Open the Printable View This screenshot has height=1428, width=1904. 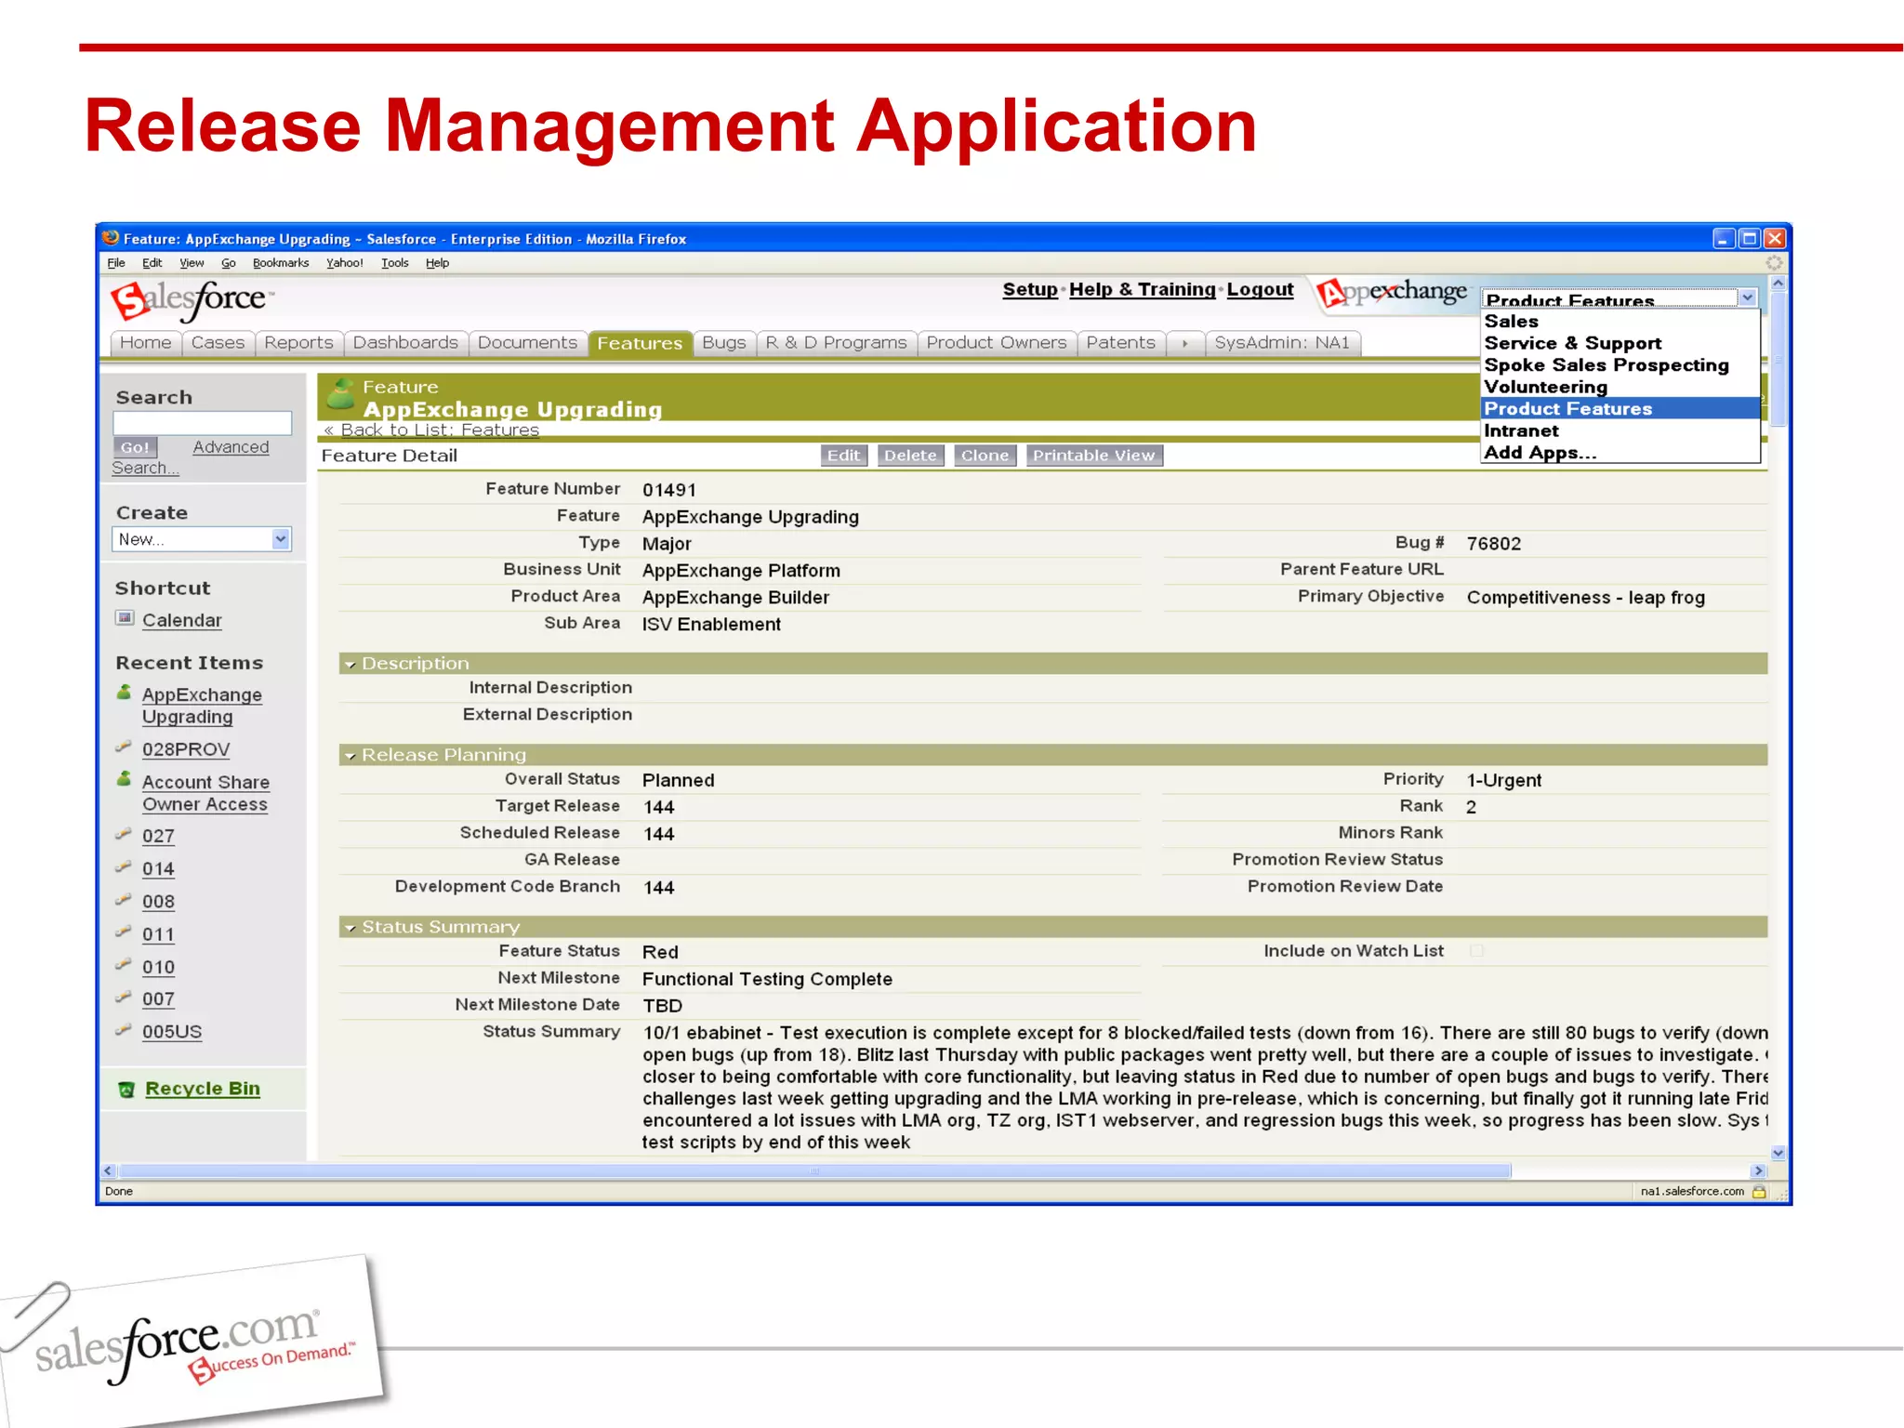point(1093,456)
